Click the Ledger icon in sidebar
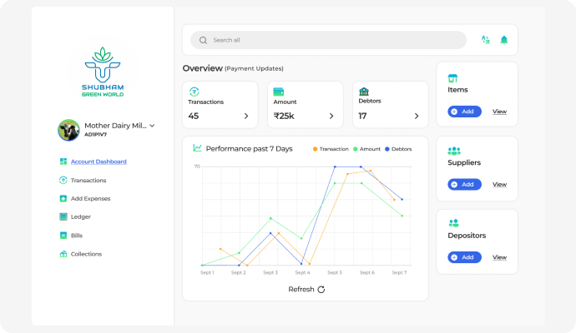Viewport: 576px width, 333px height. (63, 216)
